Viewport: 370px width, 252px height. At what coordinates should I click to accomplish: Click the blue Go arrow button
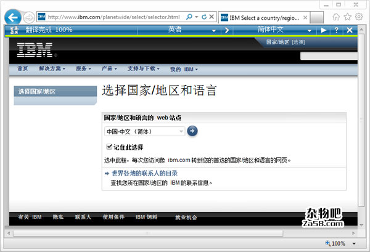pyautogui.click(x=192, y=131)
